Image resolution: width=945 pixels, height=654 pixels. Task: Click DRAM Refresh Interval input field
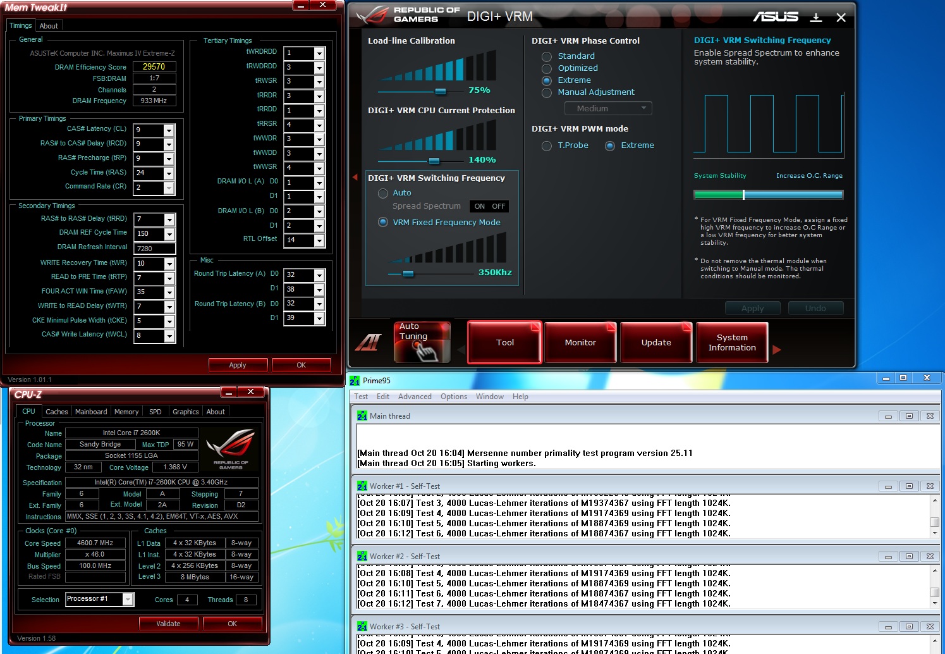click(x=154, y=249)
